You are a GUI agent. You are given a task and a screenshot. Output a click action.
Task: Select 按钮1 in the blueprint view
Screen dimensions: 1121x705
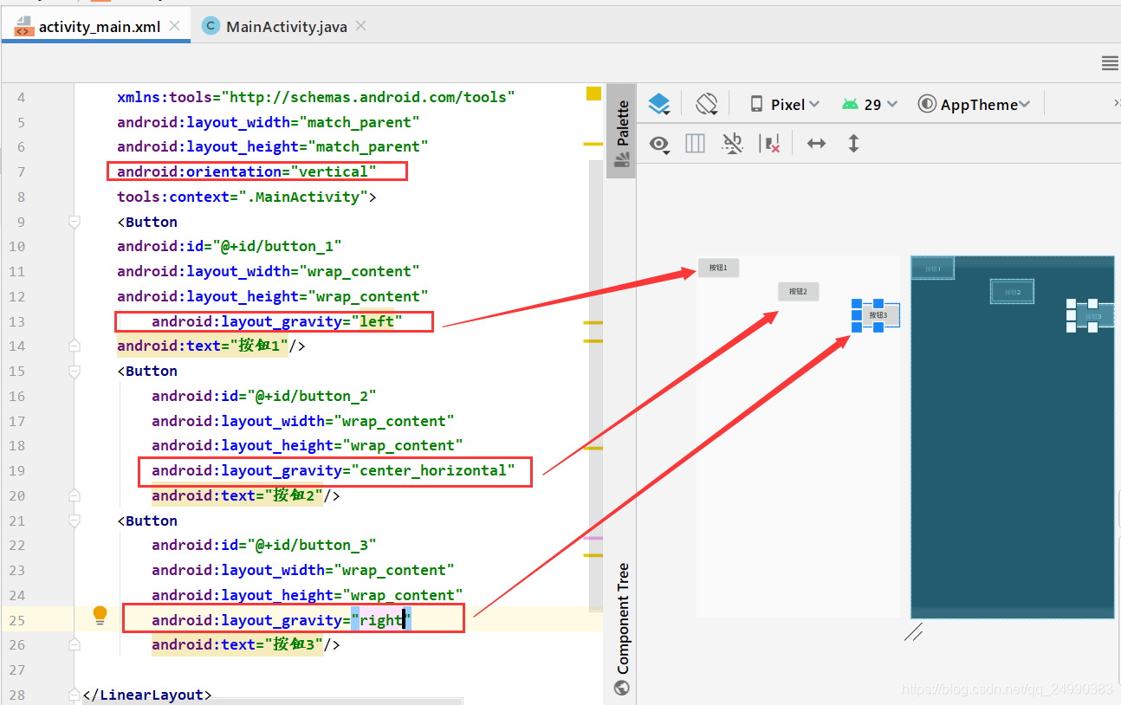point(932,268)
